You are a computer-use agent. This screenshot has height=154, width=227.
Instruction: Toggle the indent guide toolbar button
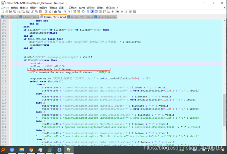click(x=92, y=12)
